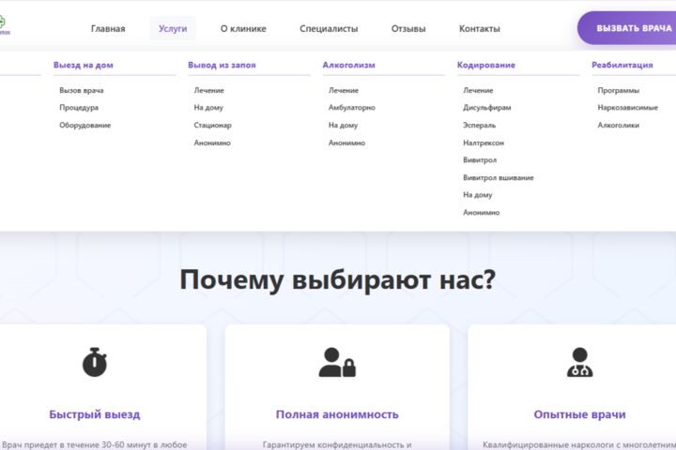This screenshot has width=676, height=450.
Task: Select the Вивитрол link
Action: click(480, 160)
